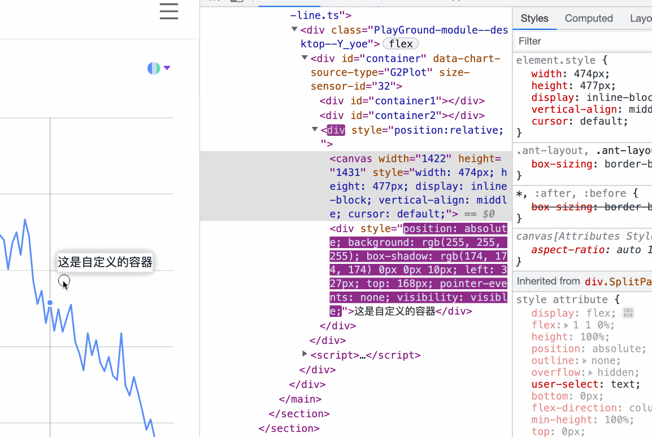Click the div.SplitPane inherited-from link
652x437 pixels.
tap(618, 282)
